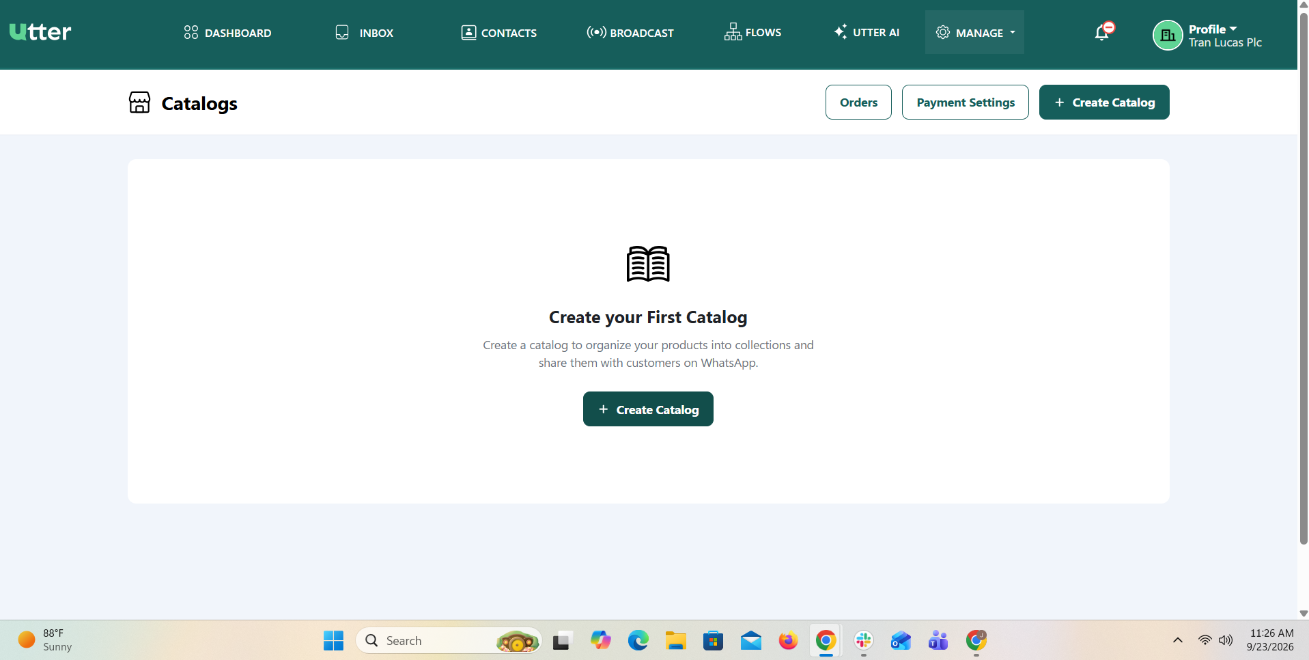Click the browser vertical scrollbar

pos(1304,279)
